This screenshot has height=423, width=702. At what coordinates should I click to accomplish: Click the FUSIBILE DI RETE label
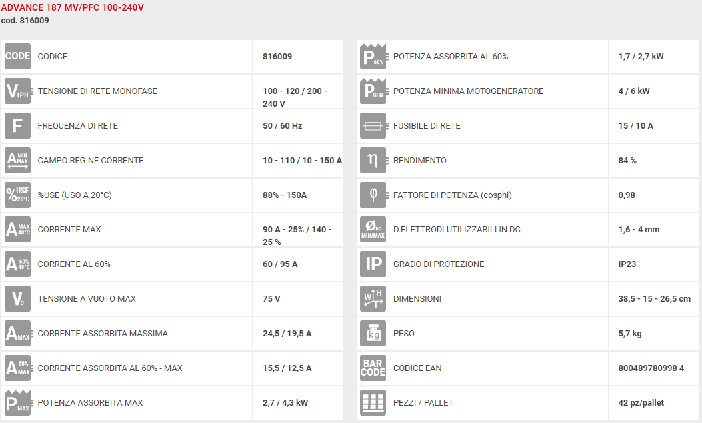(x=427, y=126)
